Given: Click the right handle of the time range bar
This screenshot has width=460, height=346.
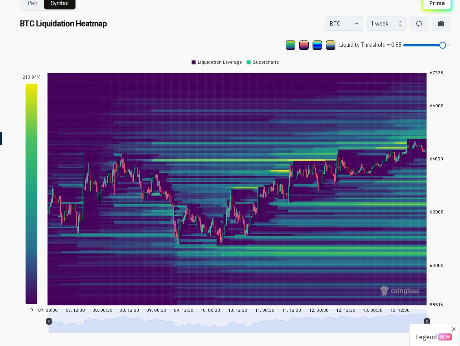Looking at the screenshot, I should (x=427, y=321).
